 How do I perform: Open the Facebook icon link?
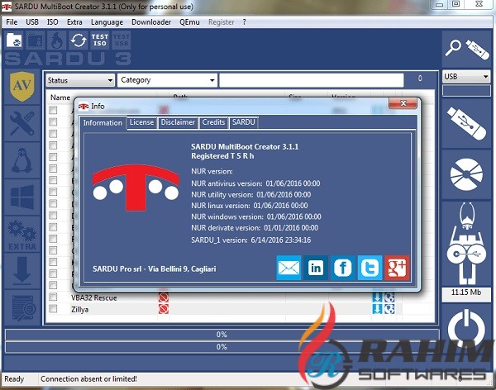343,268
